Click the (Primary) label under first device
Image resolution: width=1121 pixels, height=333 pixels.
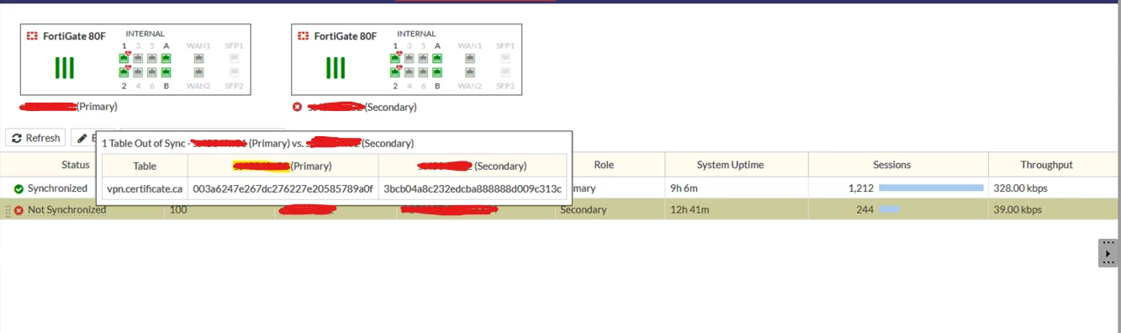(x=97, y=107)
